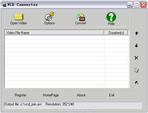Open Options with the gear icon
The height and width of the screenshot is (113, 148).
pos(49,16)
